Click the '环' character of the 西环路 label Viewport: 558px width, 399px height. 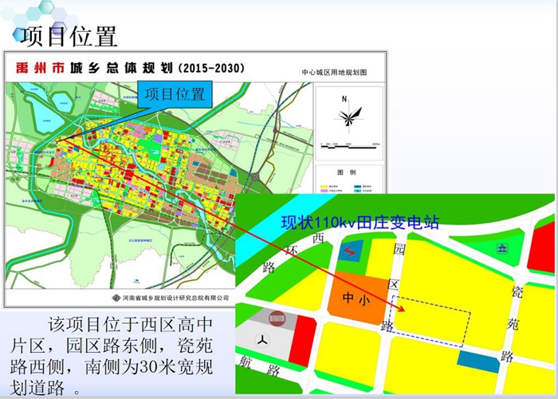pos(292,251)
